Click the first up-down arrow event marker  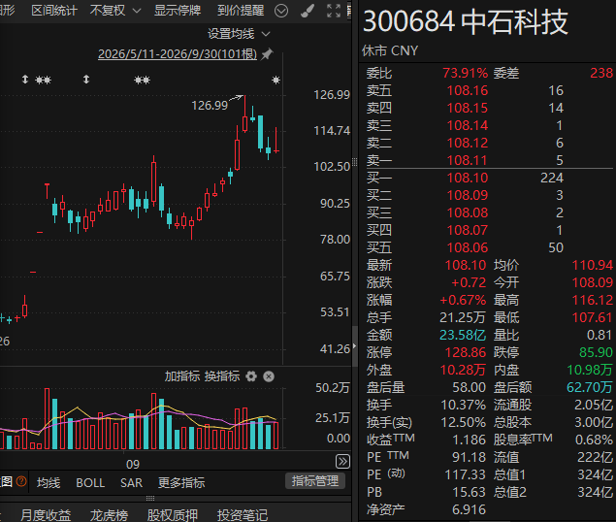click(25, 80)
